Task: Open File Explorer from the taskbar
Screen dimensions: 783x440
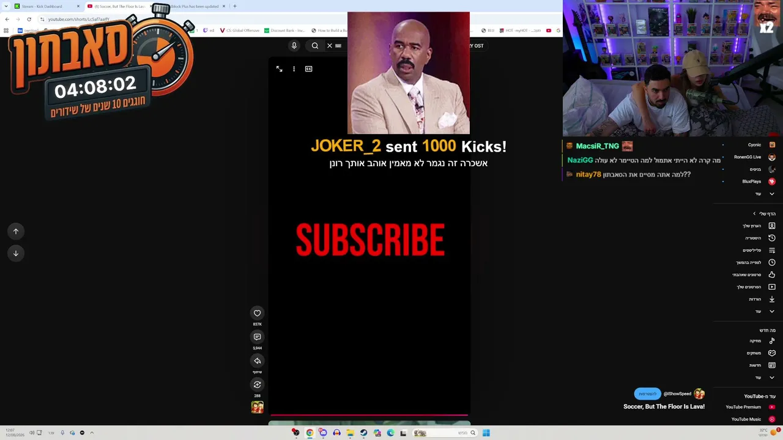Action: tap(350, 433)
